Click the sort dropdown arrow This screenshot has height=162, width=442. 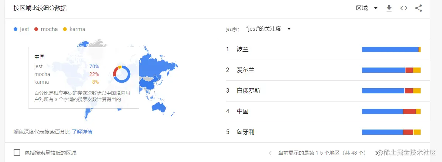tap(289, 29)
